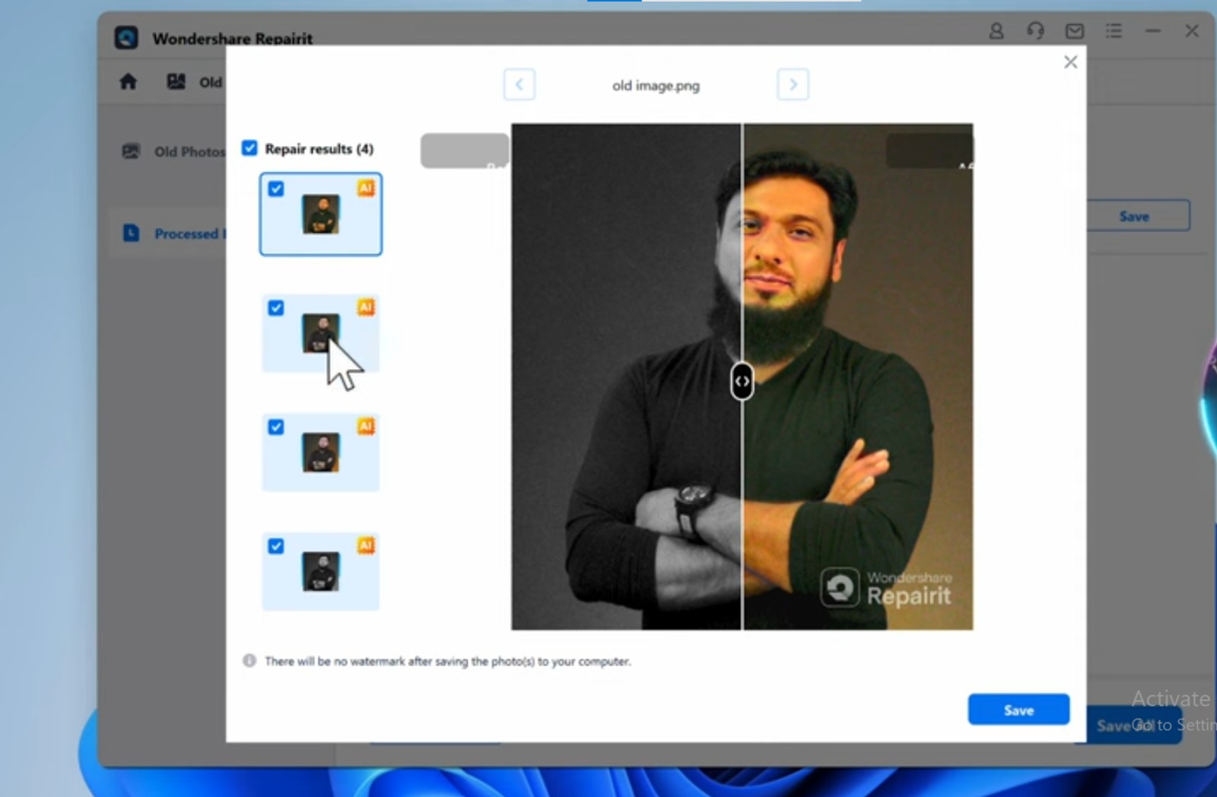
Task: Toggle the Repair results (4) select-all checkbox
Action: pyautogui.click(x=249, y=148)
